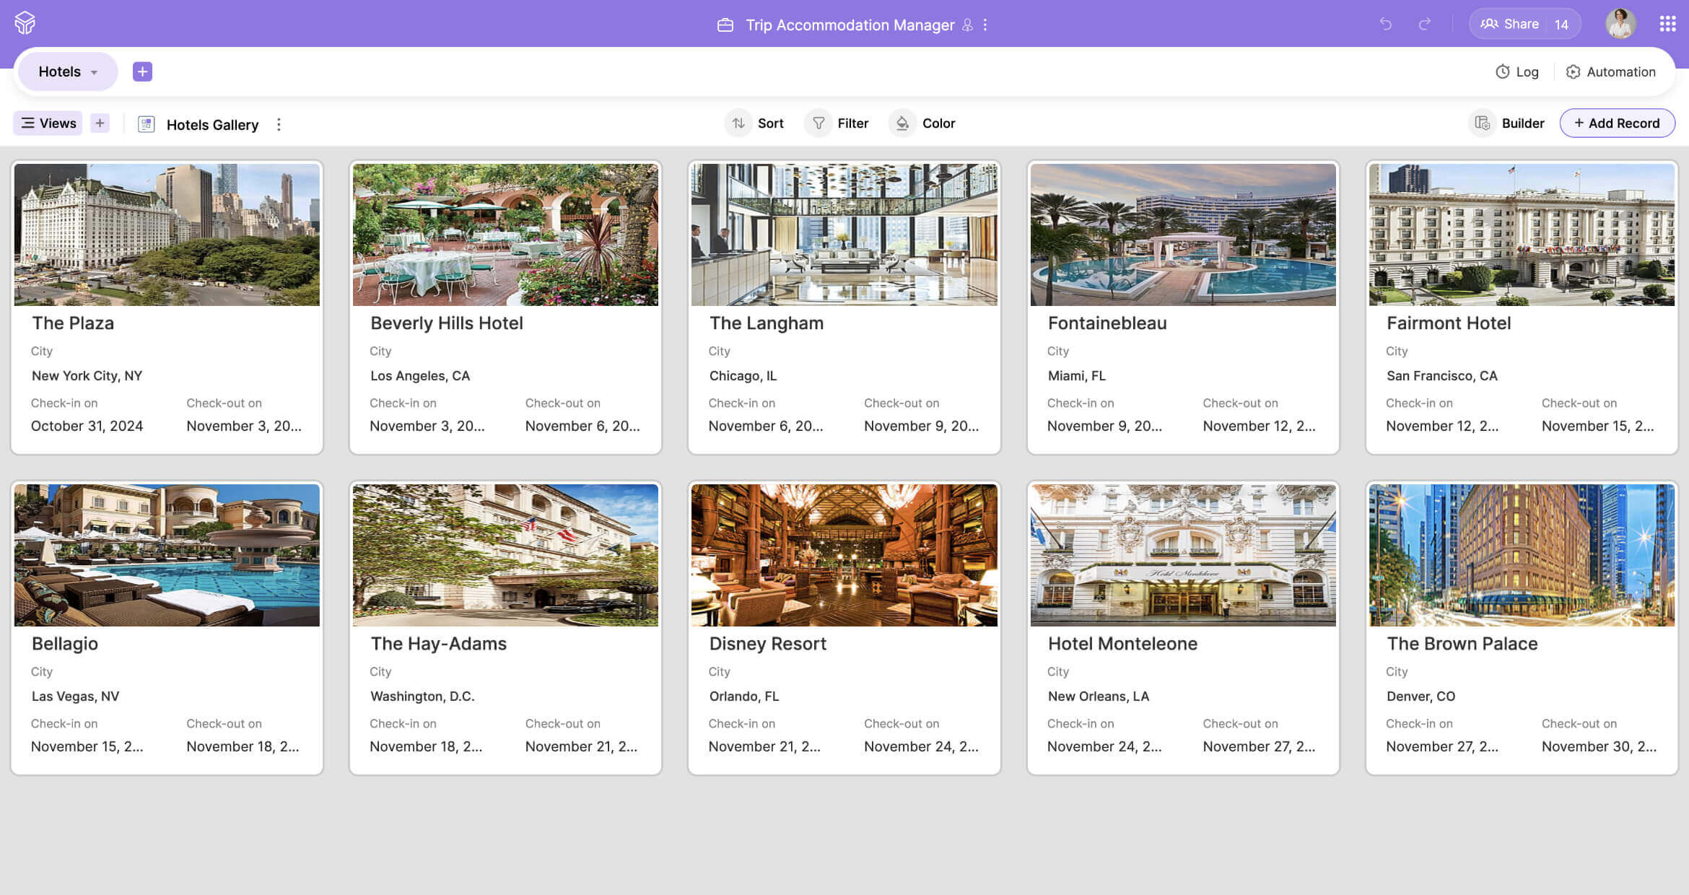1689x895 pixels.
Task: Click the app logo cube icon
Action: click(x=25, y=23)
